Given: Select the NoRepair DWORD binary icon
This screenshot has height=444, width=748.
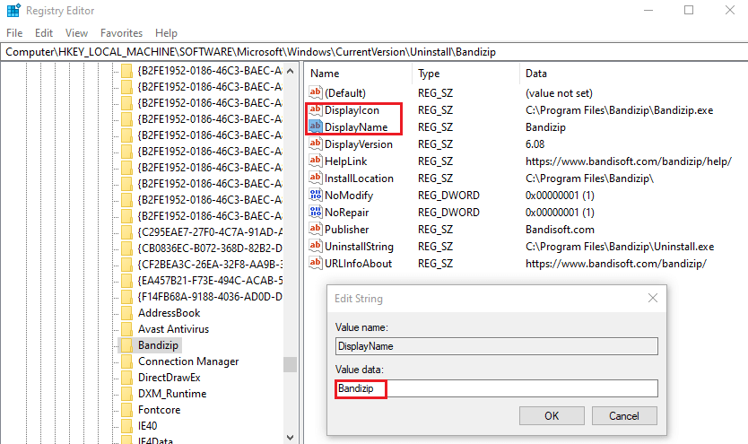Looking at the screenshot, I should [316, 212].
